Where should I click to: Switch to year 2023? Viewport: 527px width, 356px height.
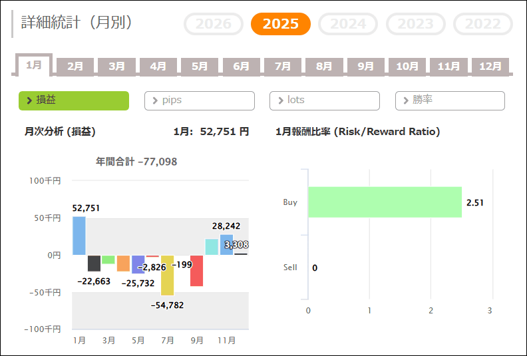(416, 25)
